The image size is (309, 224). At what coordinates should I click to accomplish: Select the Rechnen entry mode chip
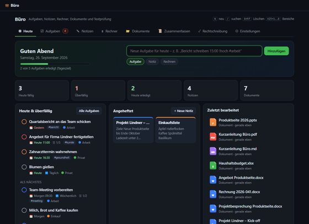pyautogui.click(x=169, y=62)
